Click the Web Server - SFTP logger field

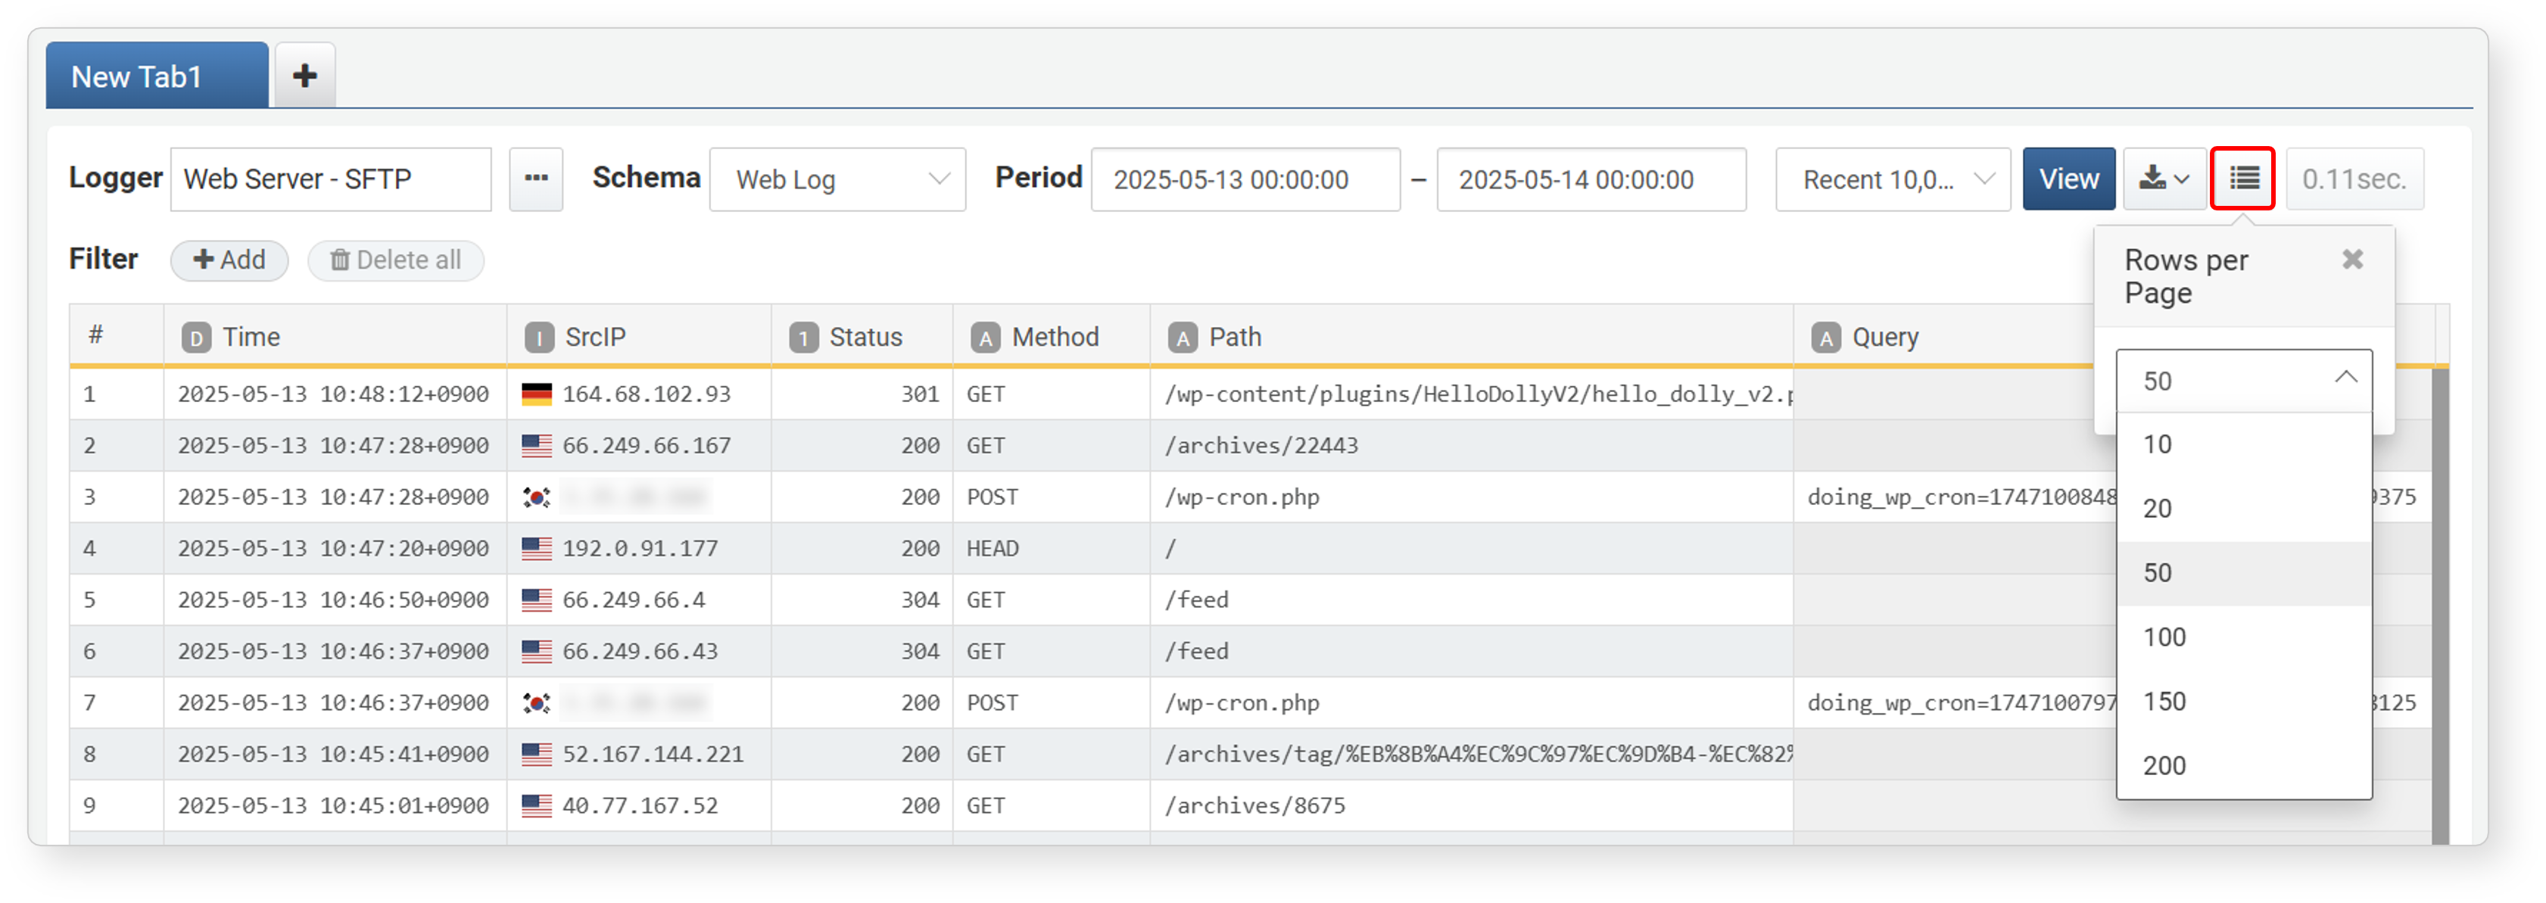[x=330, y=179]
